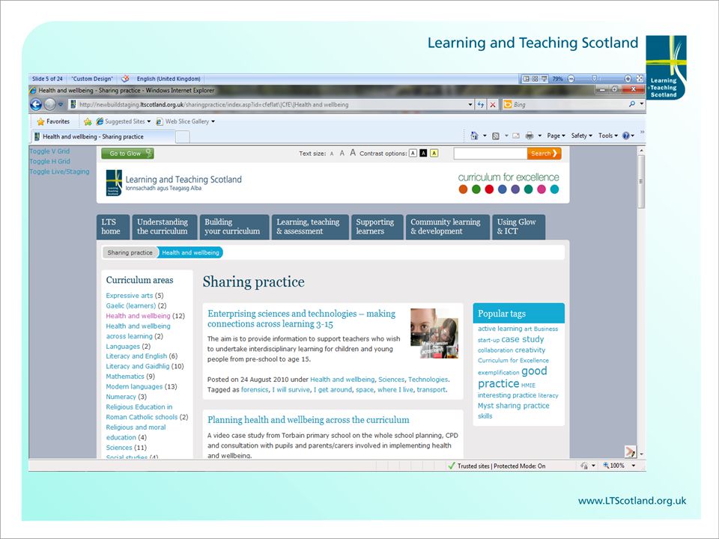Viewport: 719px width, 539px height.
Task: Click the article thumbnail image of child
Action: [x=434, y=333]
